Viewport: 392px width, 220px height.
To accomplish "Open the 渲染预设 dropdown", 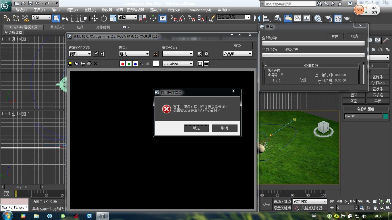I will [177, 54].
